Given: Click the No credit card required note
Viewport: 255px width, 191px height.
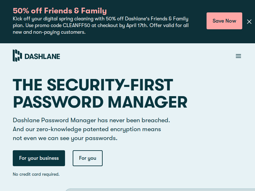Looking at the screenshot, I should click(x=36, y=174).
